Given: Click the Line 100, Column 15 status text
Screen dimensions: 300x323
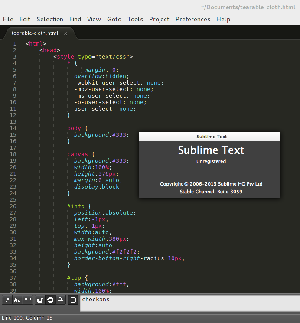Looking at the screenshot, I should [x=27, y=318].
